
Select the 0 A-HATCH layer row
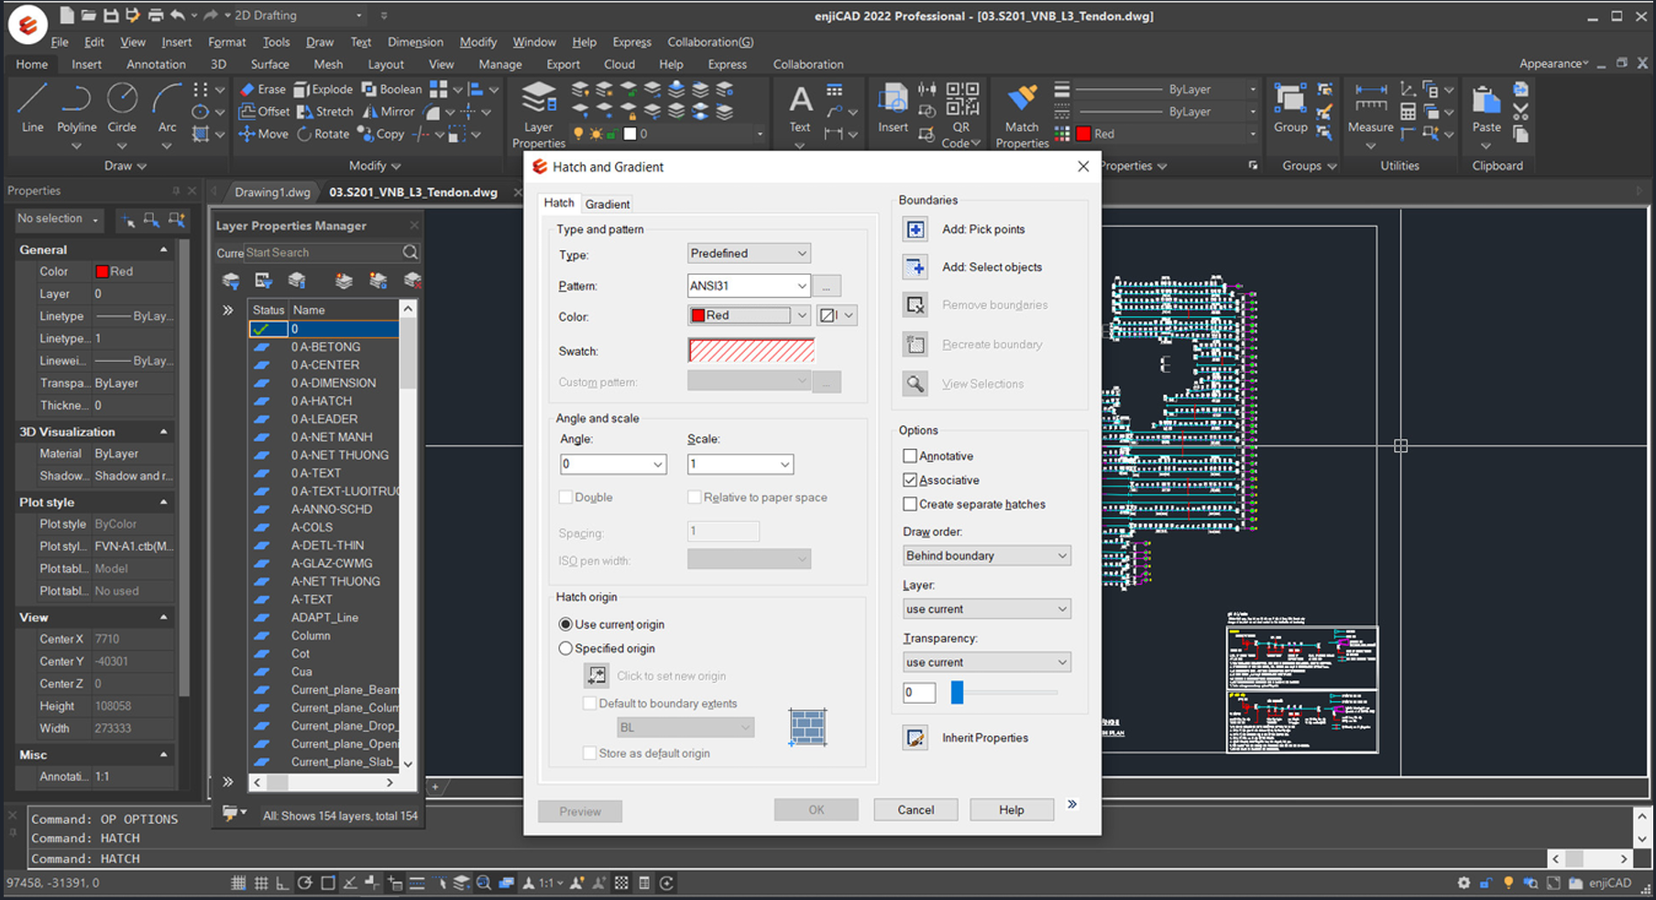(322, 401)
